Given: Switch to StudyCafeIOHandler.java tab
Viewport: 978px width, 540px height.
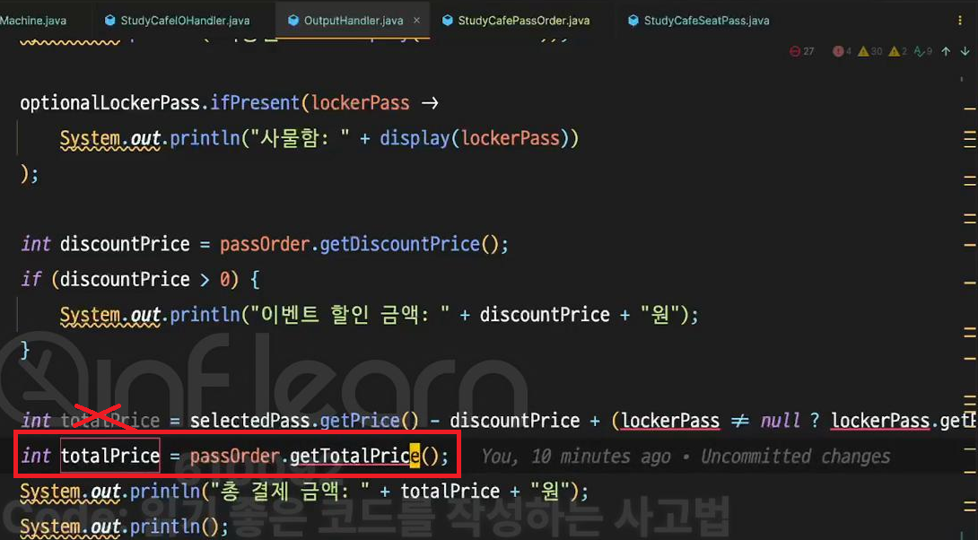Looking at the screenshot, I should tap(178, 21).
